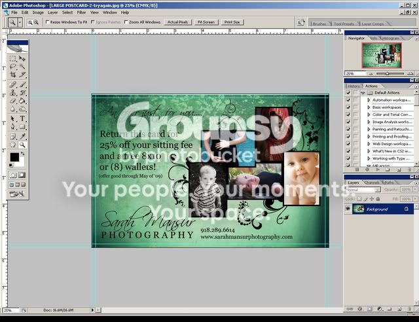Screen dimensions: 419x322
Task: Select the Paint Bucket tool
Action: point(22,101)
